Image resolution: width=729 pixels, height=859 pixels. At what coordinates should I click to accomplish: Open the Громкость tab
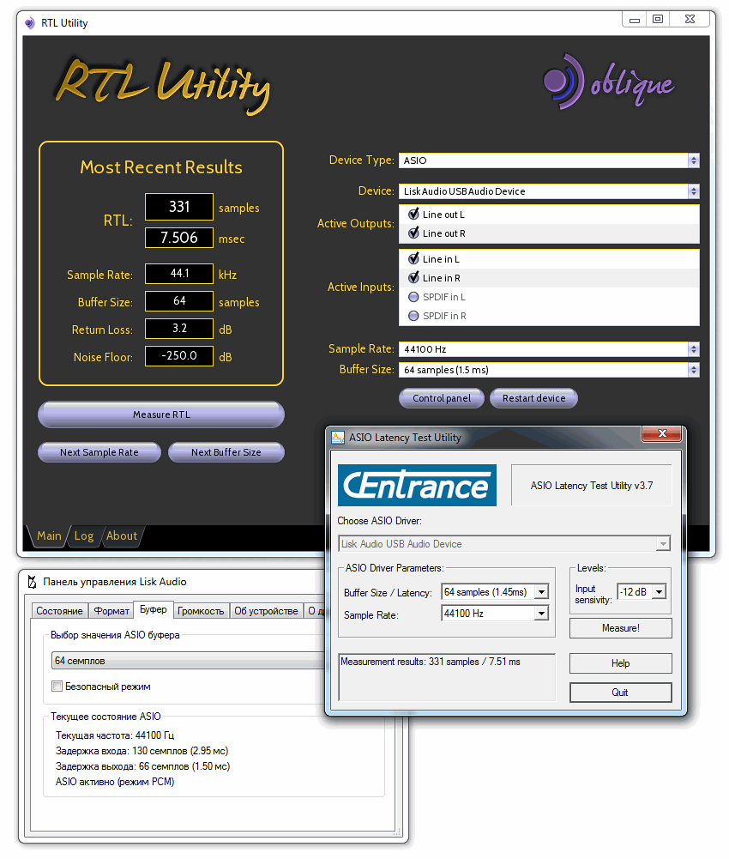[201, 611]
